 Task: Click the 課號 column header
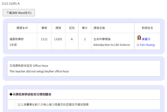58,28
